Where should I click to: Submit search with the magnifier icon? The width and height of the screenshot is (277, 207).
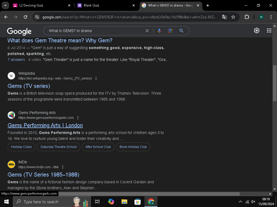point(182,31)
